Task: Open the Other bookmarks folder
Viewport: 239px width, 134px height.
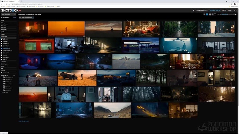Action: click(233, 7)
